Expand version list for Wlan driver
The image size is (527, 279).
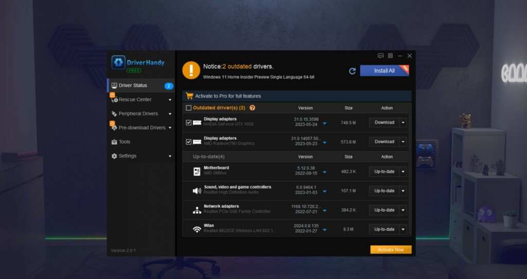pos(325,230)
